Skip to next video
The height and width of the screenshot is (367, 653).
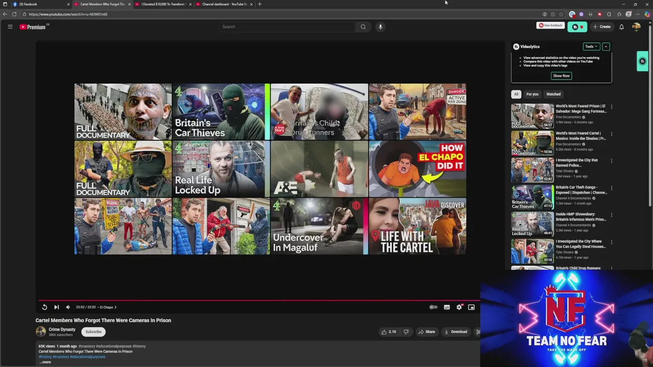[x=56, y=307]
